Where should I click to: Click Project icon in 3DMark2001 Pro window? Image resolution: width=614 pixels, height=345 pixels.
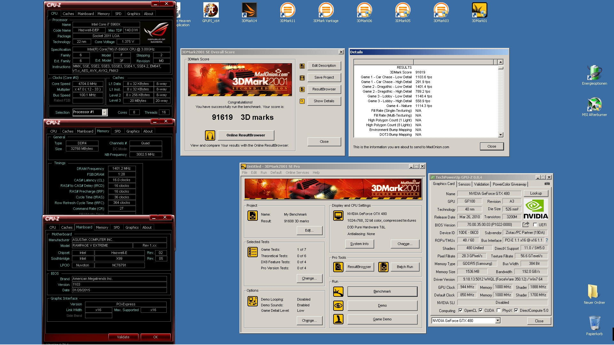coord(253,216)
